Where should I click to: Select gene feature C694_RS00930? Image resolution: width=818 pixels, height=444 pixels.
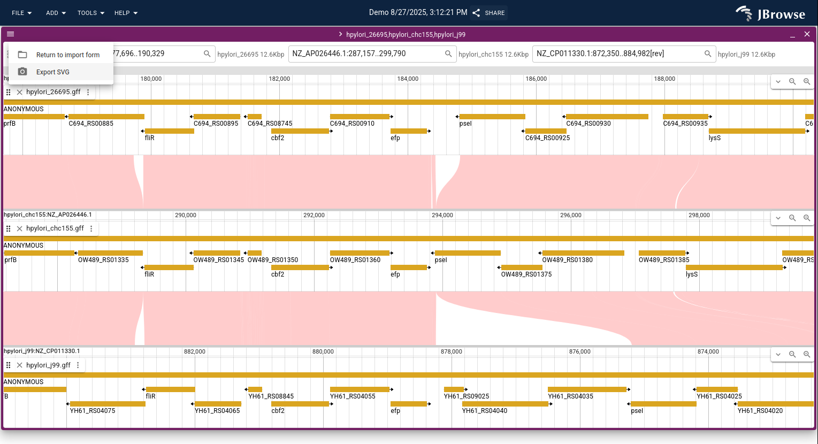click(607, 117)
